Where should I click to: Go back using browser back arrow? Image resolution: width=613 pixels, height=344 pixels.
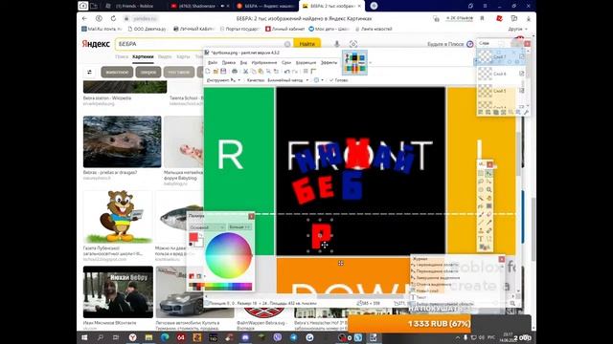[85, 18]
